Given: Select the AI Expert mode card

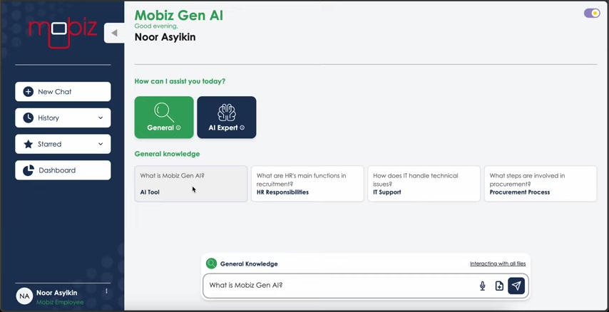Looking at the screenshot, I should point(227,118).
